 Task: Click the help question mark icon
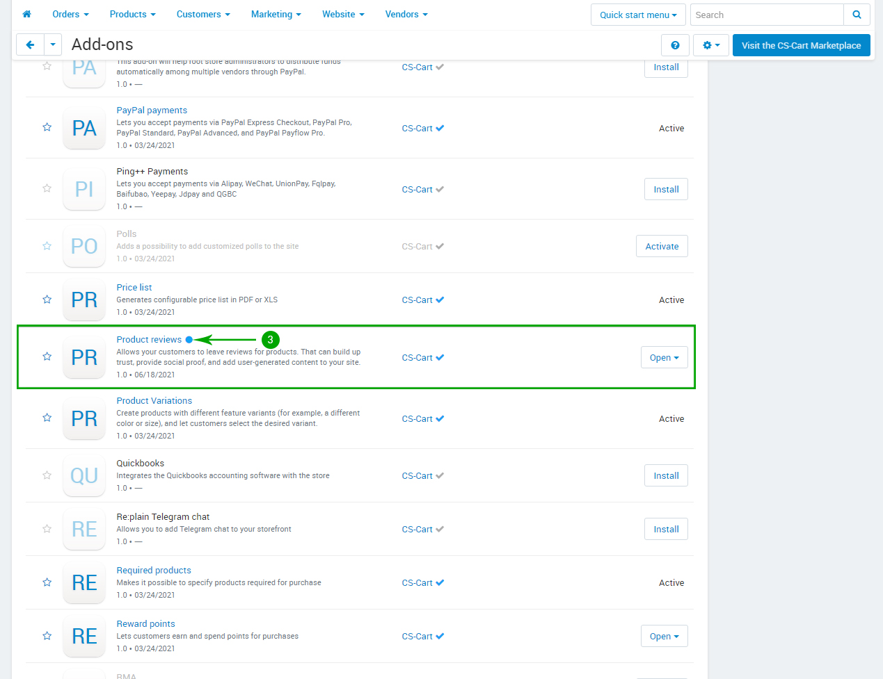point(675,45)
